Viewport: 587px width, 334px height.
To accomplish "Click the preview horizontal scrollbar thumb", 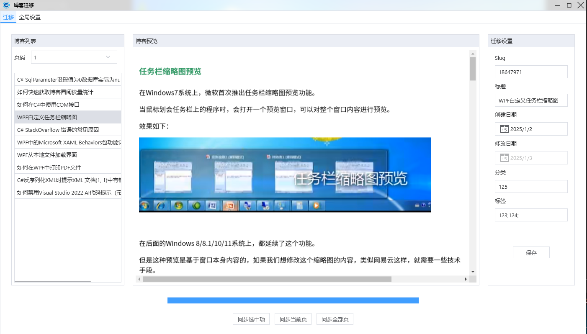I will tap(267, 279).
